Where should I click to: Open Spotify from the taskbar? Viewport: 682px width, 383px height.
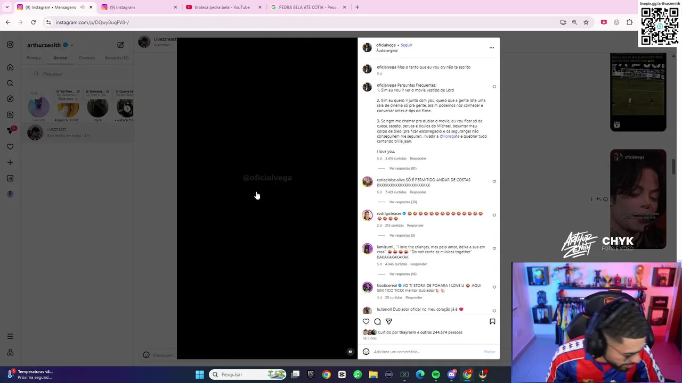[x=436, y=374]
